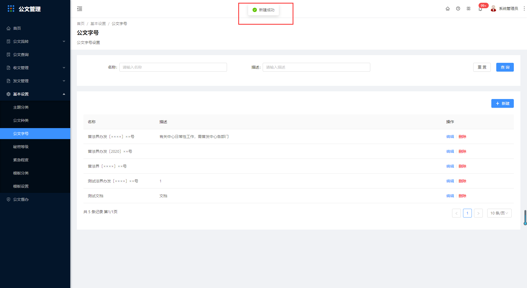Screen dimensions: 527x288
Task: Delete the 测试法界办发〔××××〕××号 row
Action: (x=462, y=181)
